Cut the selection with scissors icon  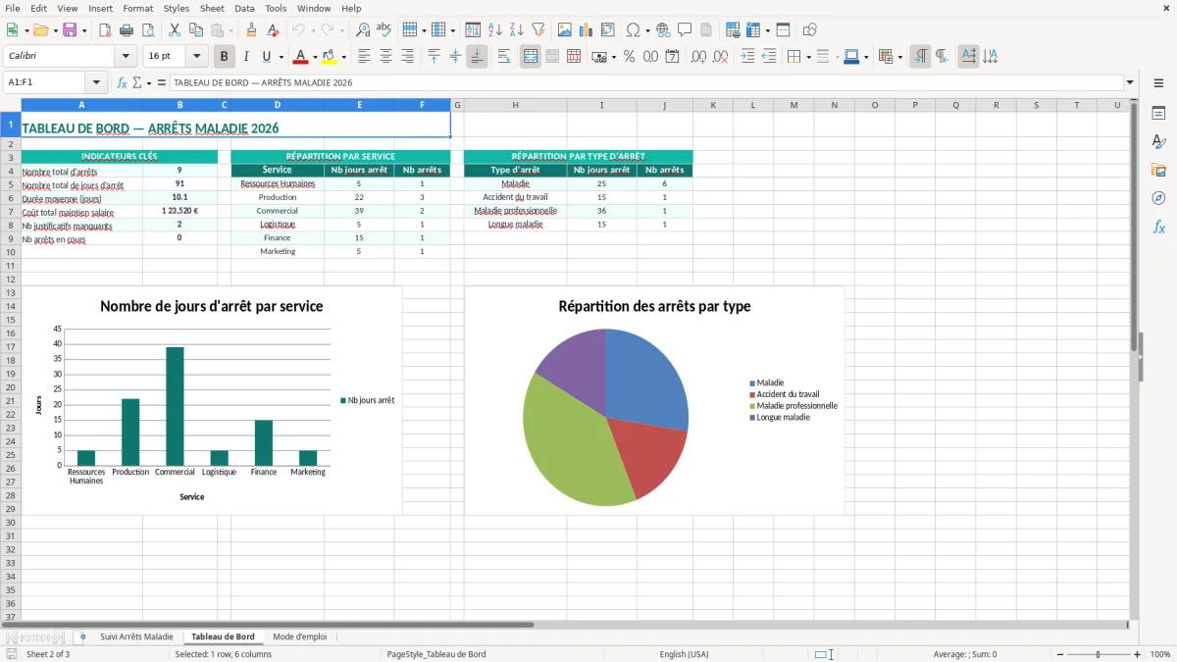pyautogui.click(x=175, y=30)
